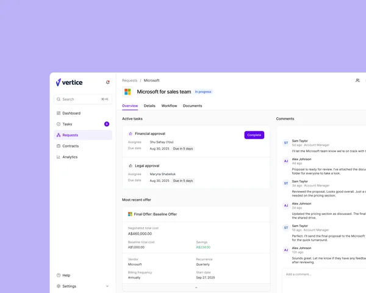Open Final Offer: Baseline Offer
Image resolution: width=366 pixels, height=293 pixels.
[155, 214]
